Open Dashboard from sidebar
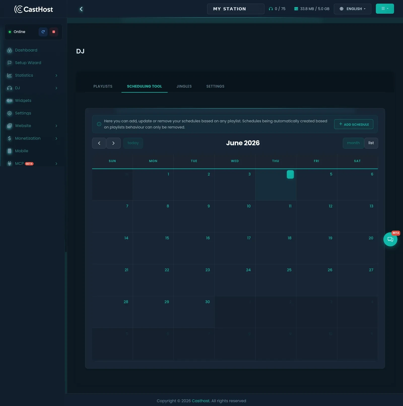The height and width of the screenshot is (406, 403). click(26, 50)
